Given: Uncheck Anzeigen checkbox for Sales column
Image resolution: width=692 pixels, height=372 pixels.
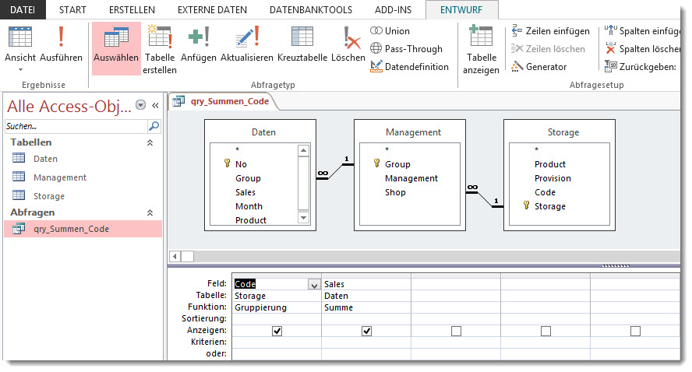Looking at the screenshot, I should coord(366,331).
